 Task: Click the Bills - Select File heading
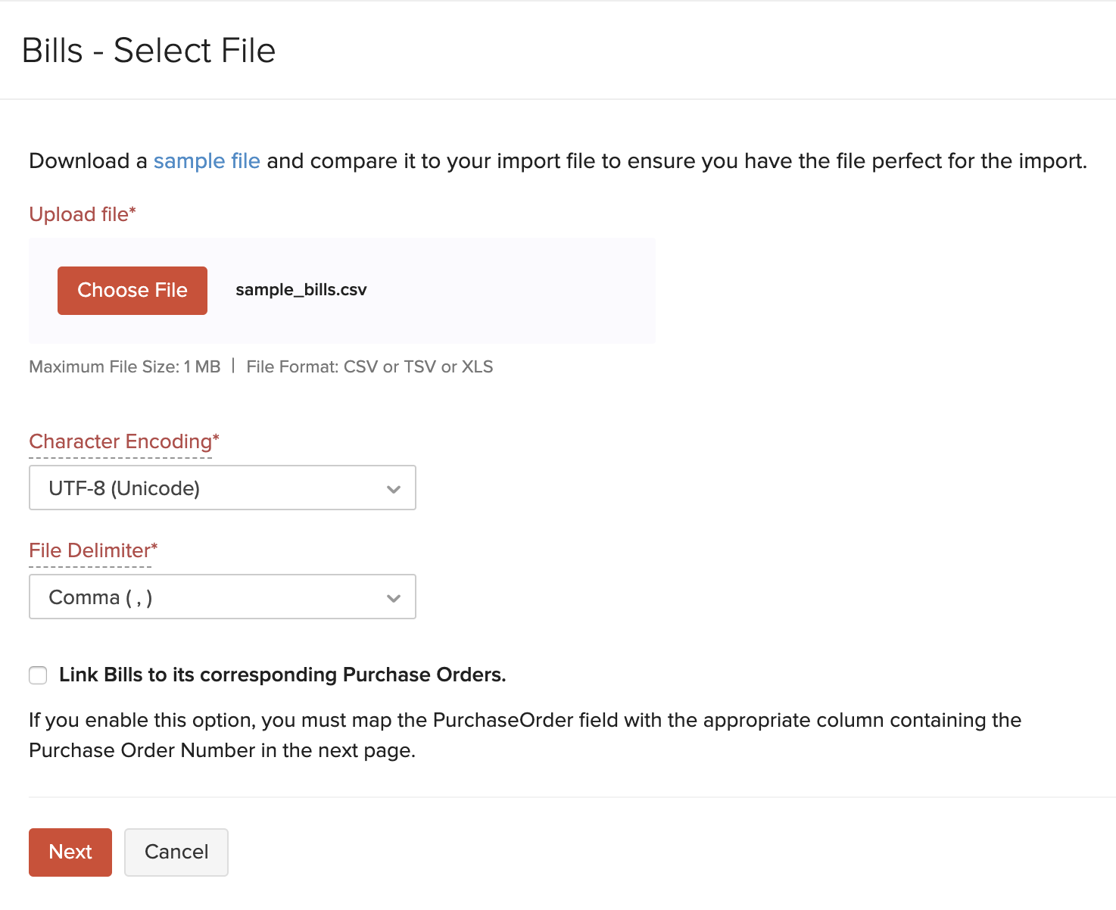(x=149, y=50)
